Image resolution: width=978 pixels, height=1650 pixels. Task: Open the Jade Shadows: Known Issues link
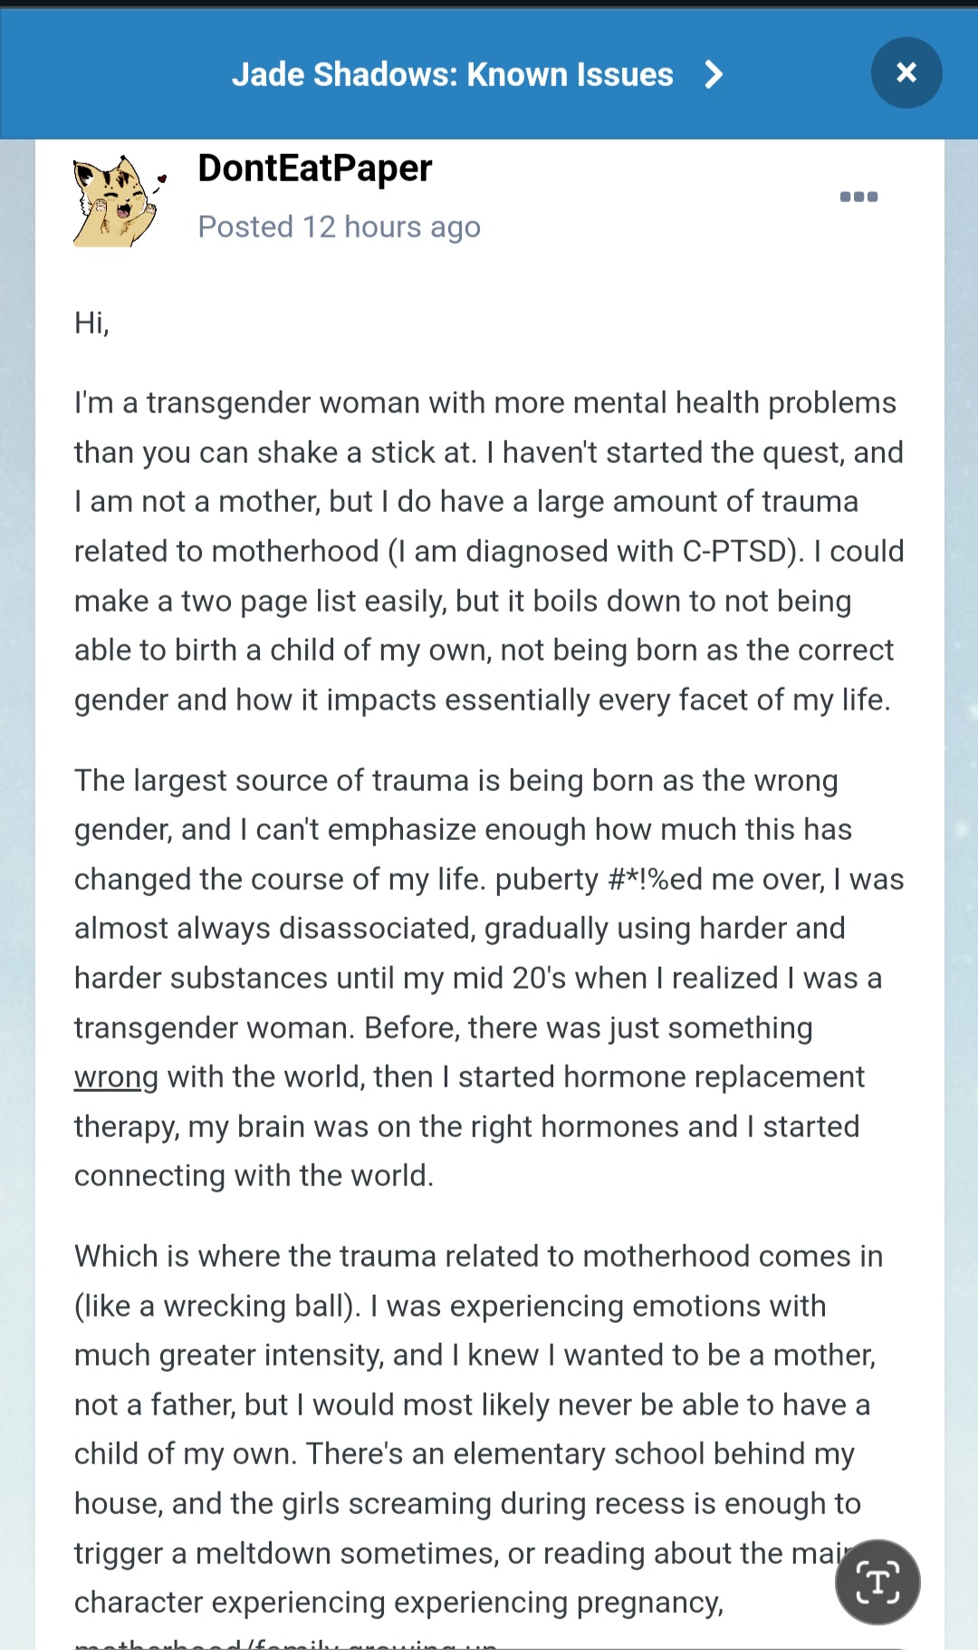[x=452, y=74]
